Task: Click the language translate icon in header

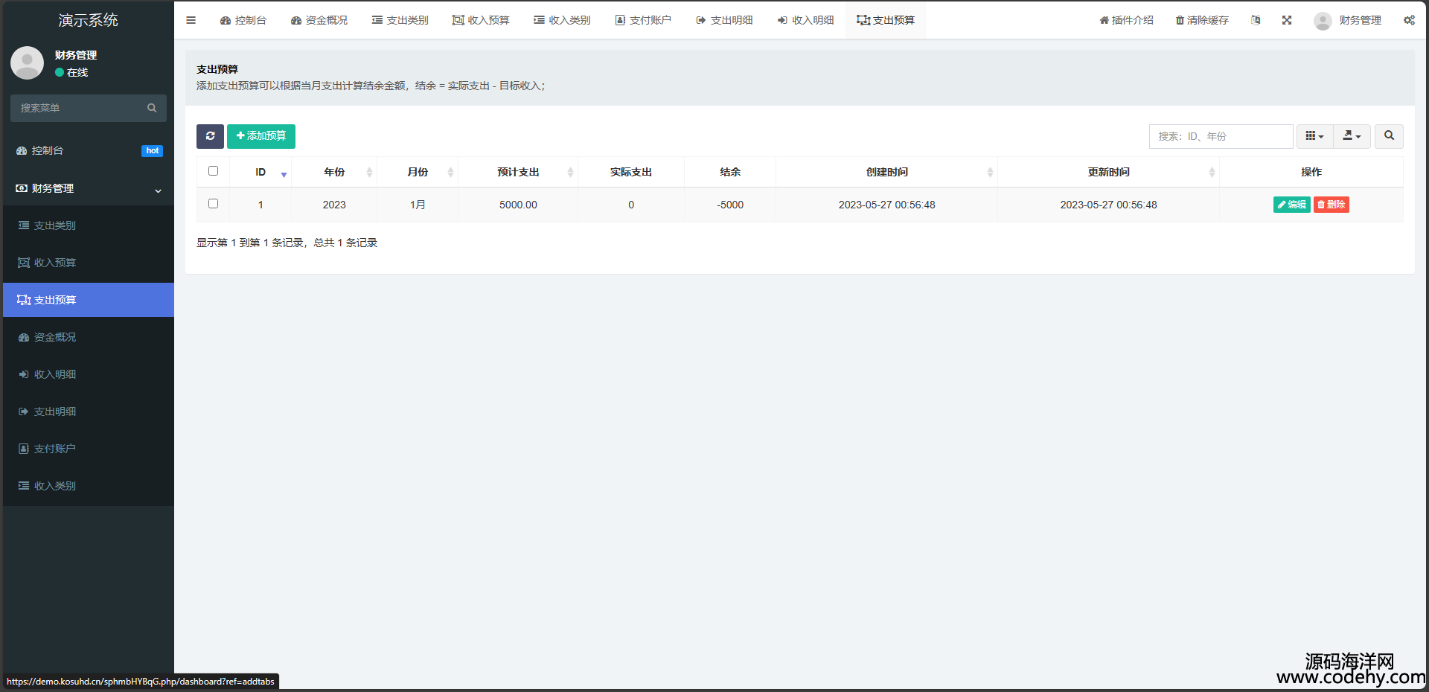Action: coord(1256,20)
